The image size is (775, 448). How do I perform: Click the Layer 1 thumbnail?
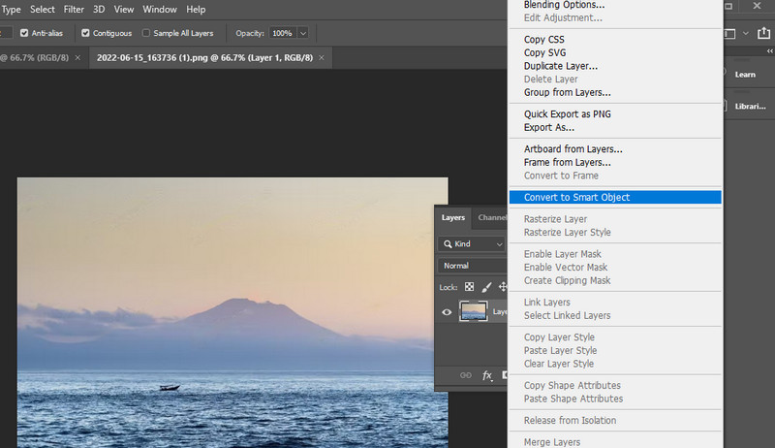pos(474,312)
